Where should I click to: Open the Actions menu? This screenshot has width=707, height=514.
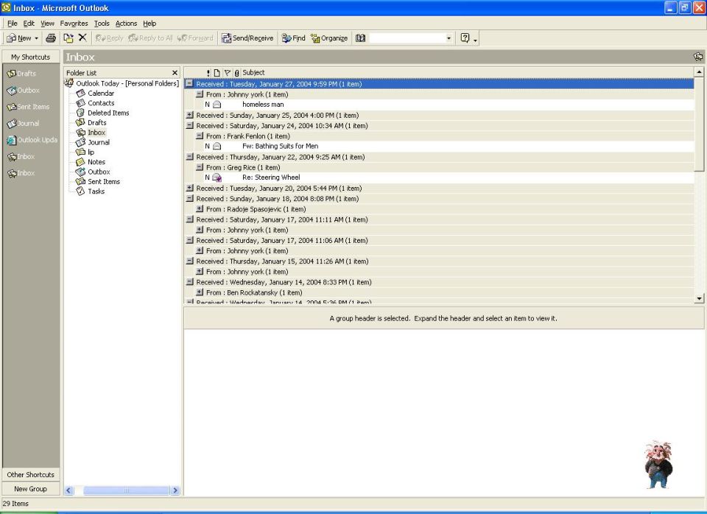pos(126,24)
